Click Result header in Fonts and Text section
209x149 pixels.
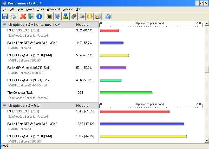[82, 24]
